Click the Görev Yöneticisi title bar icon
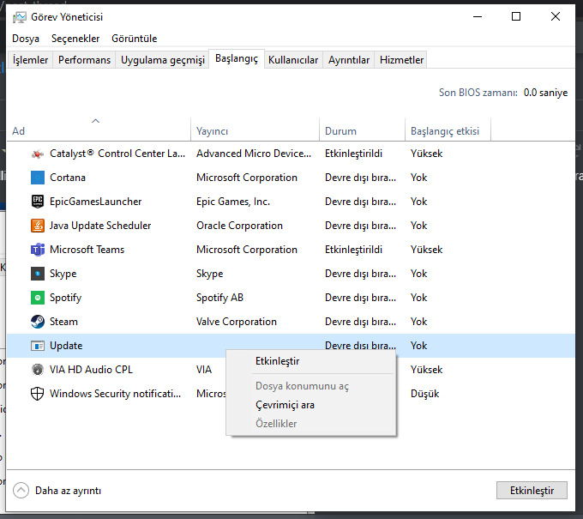 tap(20, 17)
